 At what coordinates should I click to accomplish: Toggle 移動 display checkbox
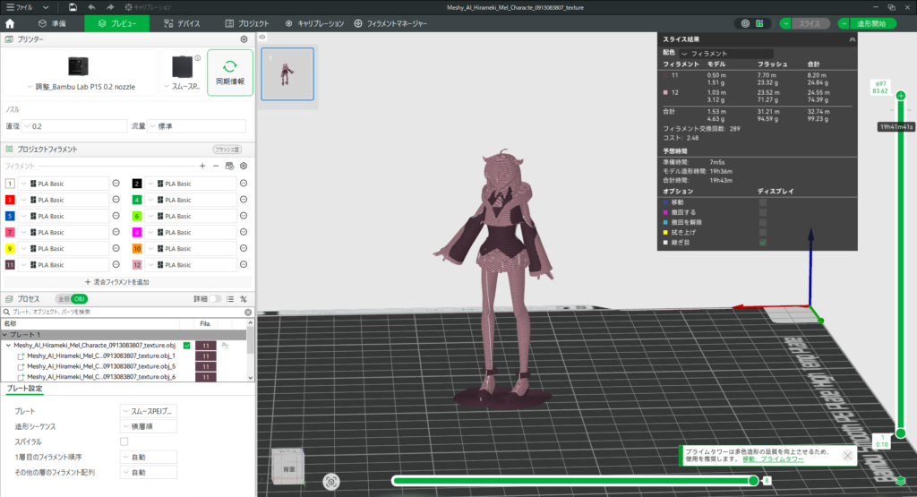(763, 202)
